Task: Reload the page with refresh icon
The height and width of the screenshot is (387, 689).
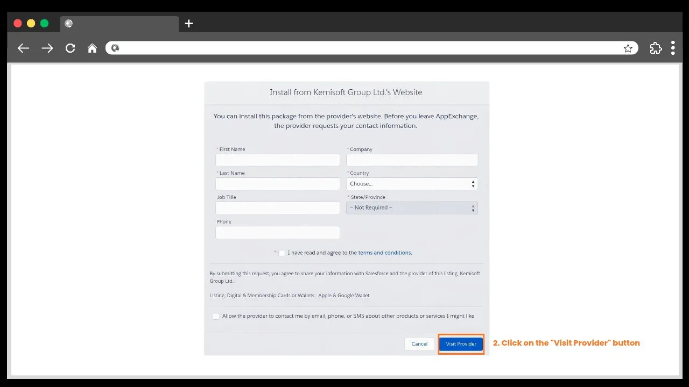Action: (x=70, y=48)
